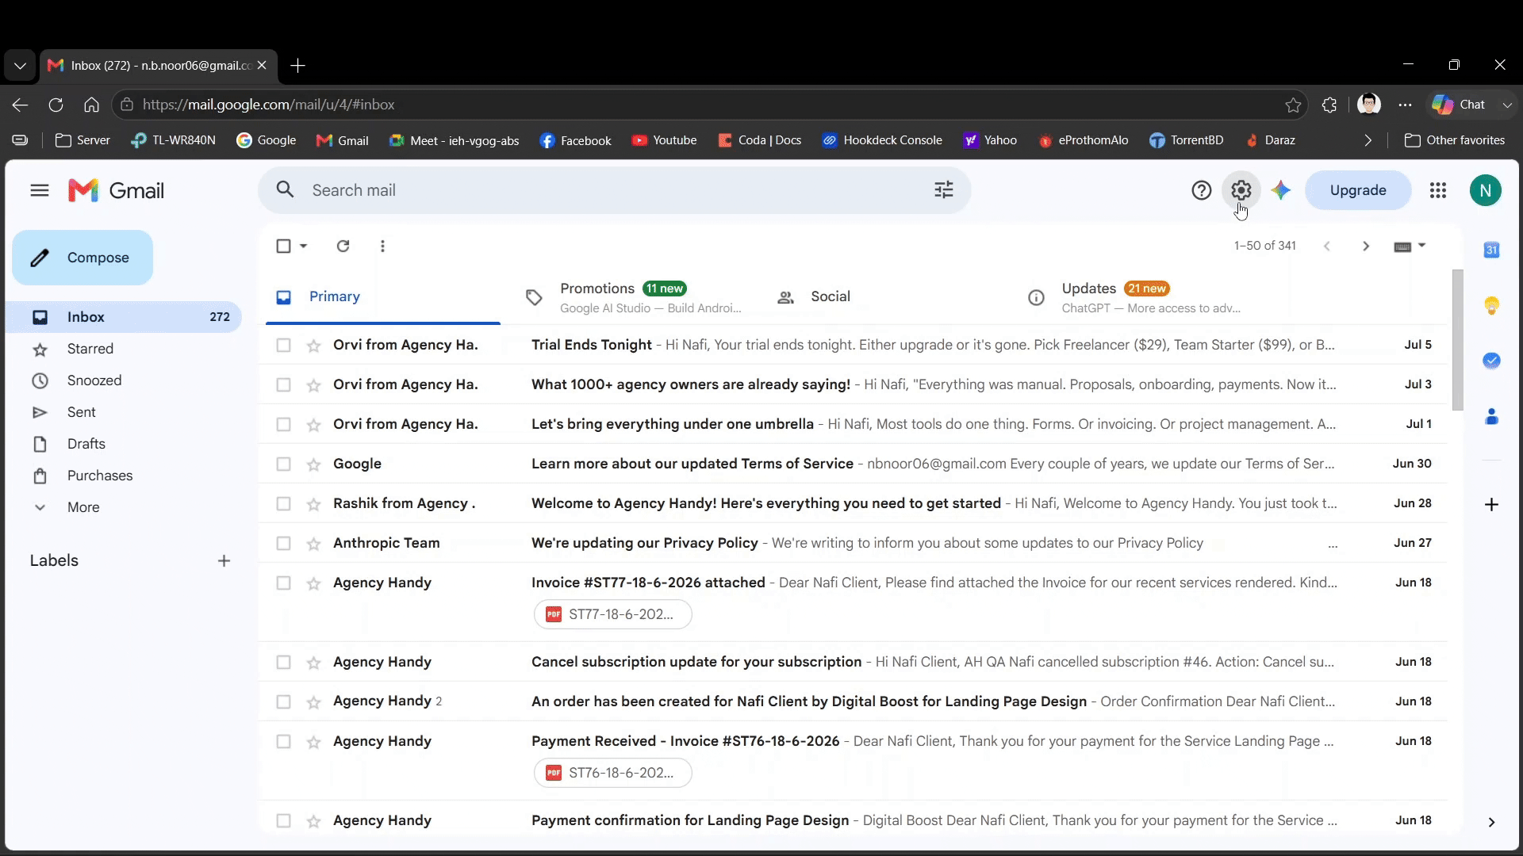The image size is (1523, 856).
Task: Go to the next page of emails
Action: 1365,246
